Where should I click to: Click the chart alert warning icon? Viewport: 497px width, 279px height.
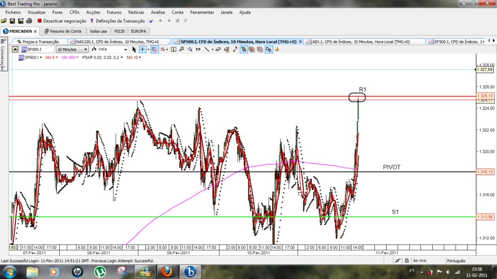tap(227, 49)
